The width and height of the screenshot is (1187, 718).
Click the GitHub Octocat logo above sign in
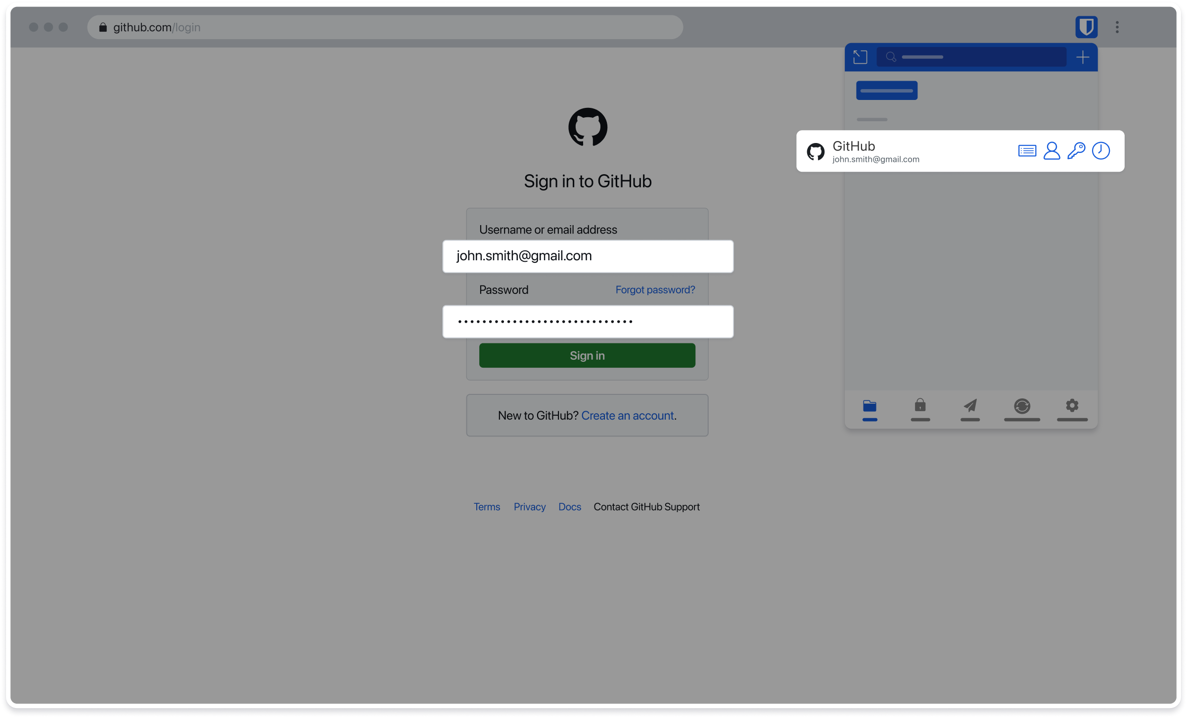click(x=588, y=127)
